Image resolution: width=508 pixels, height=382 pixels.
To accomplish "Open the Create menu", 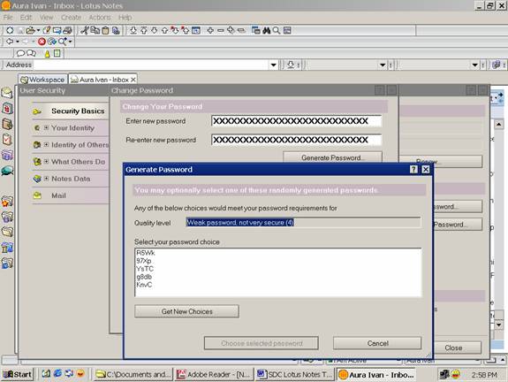I will (71, 17).
